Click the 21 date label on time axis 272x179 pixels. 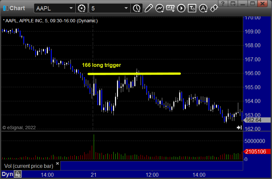click(x=94, y=175)
